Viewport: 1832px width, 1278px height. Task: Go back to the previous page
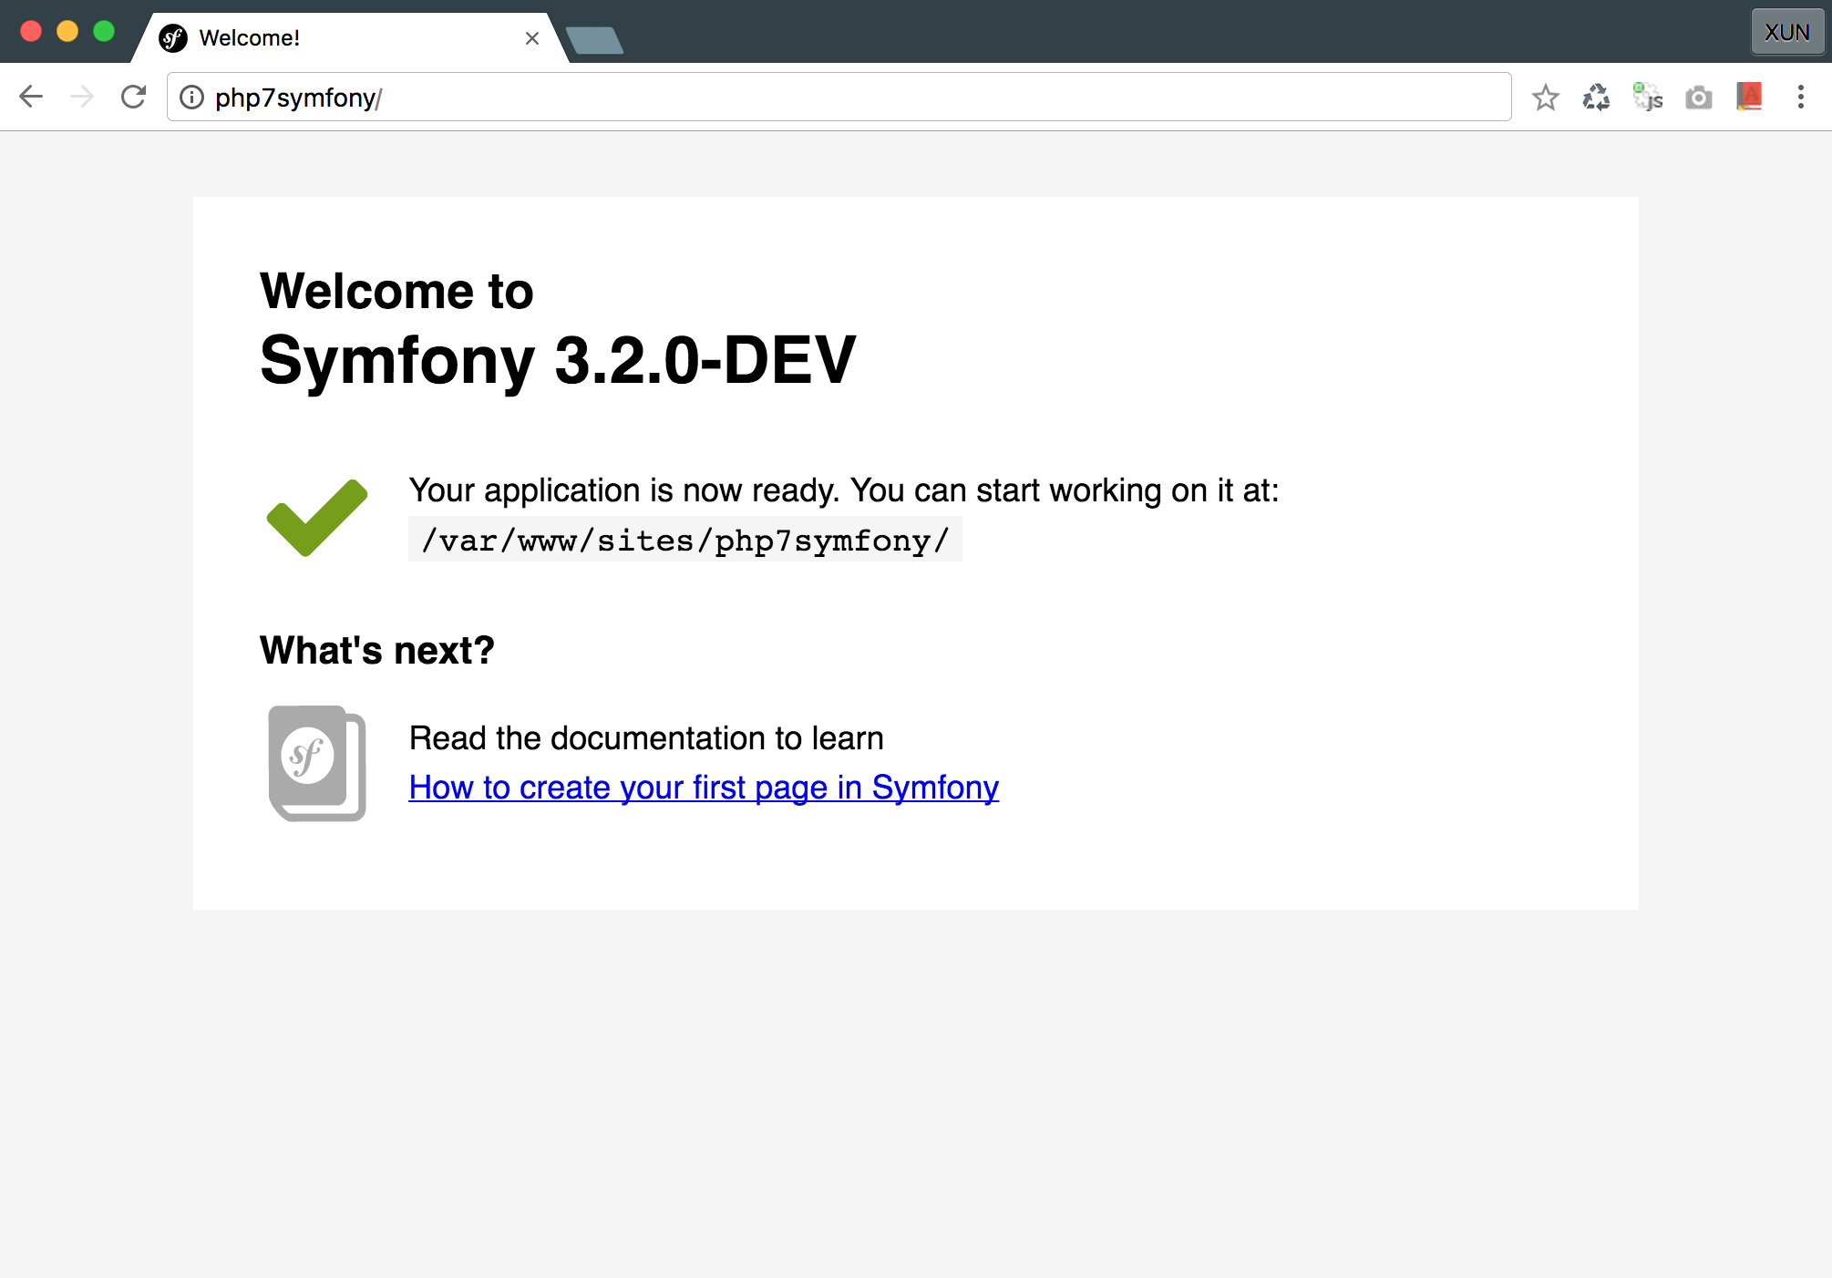(32, 98)
